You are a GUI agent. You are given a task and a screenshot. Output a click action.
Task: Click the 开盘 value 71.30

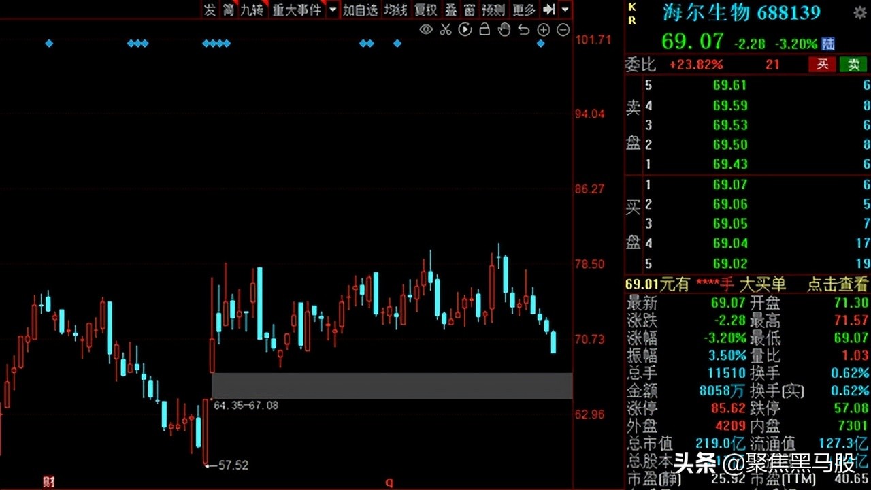pos(851,304)
